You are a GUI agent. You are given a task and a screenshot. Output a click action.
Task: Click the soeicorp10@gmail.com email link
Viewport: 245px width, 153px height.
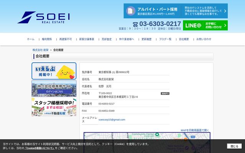tap(112, 120)
